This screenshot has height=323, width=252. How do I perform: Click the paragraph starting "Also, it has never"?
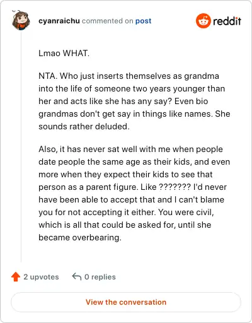point(134,193)
